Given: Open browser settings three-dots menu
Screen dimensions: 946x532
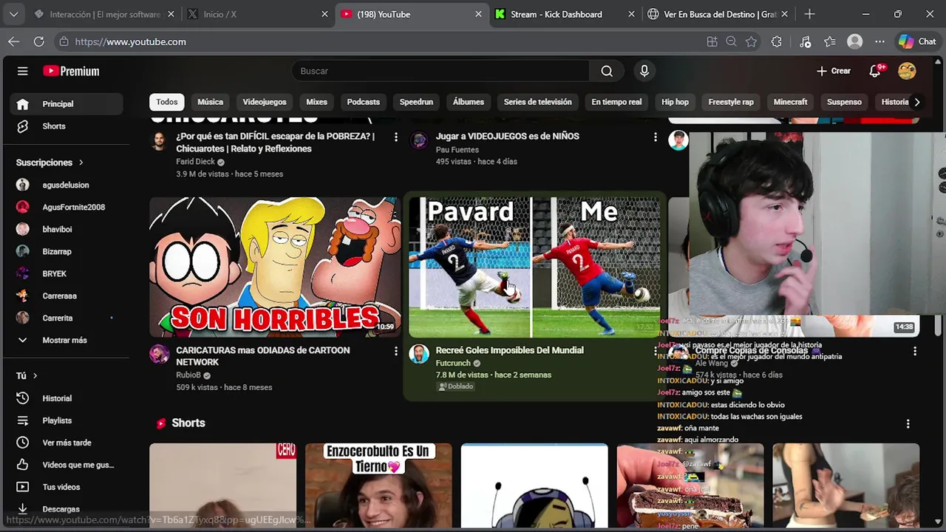Looking at the screenshot, I should pos(879,41).
